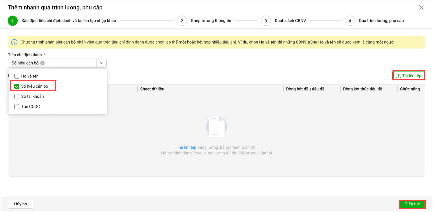This screenshot has width=433, height=212.
Task: Click the Hủy bỏ button
Action: pyautogui.click(x=21, y=204)
